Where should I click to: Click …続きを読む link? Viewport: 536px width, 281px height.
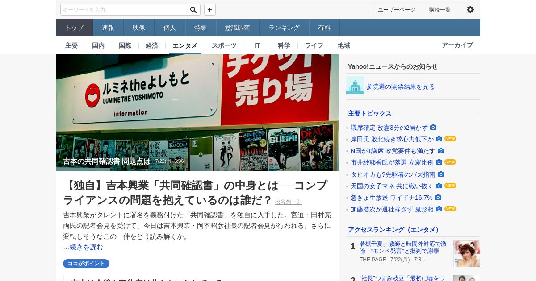(83, 247)
